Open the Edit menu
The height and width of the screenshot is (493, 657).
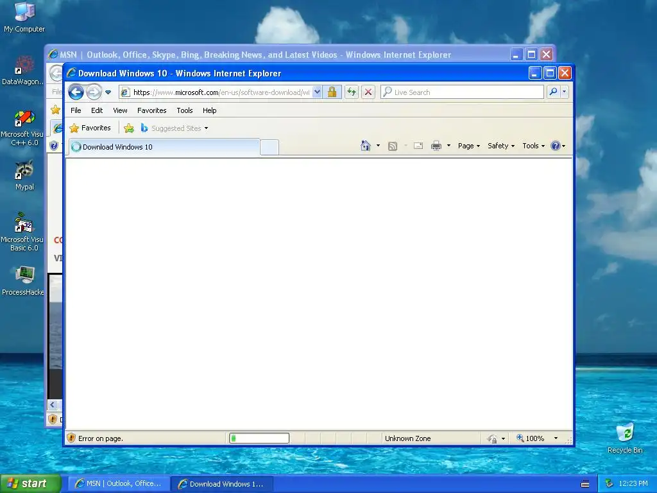coord(97,110)
